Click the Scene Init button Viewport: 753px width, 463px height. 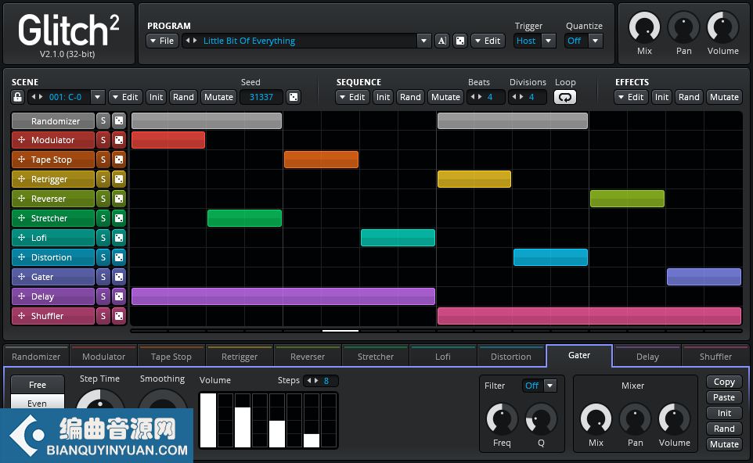tap(156, 97)
